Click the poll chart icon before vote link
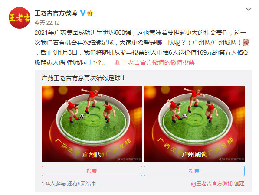 coord(117,62)
